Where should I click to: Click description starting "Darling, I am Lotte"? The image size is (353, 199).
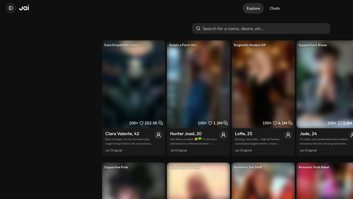(257, 142)
